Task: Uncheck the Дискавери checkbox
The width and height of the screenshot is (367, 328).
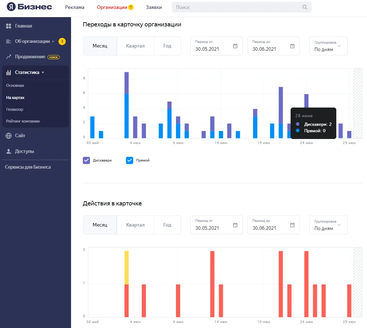Action: tap(86, 160)
